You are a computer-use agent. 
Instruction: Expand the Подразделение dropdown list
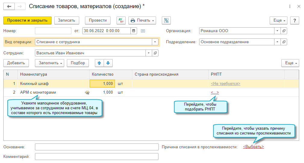coord(277,42)
